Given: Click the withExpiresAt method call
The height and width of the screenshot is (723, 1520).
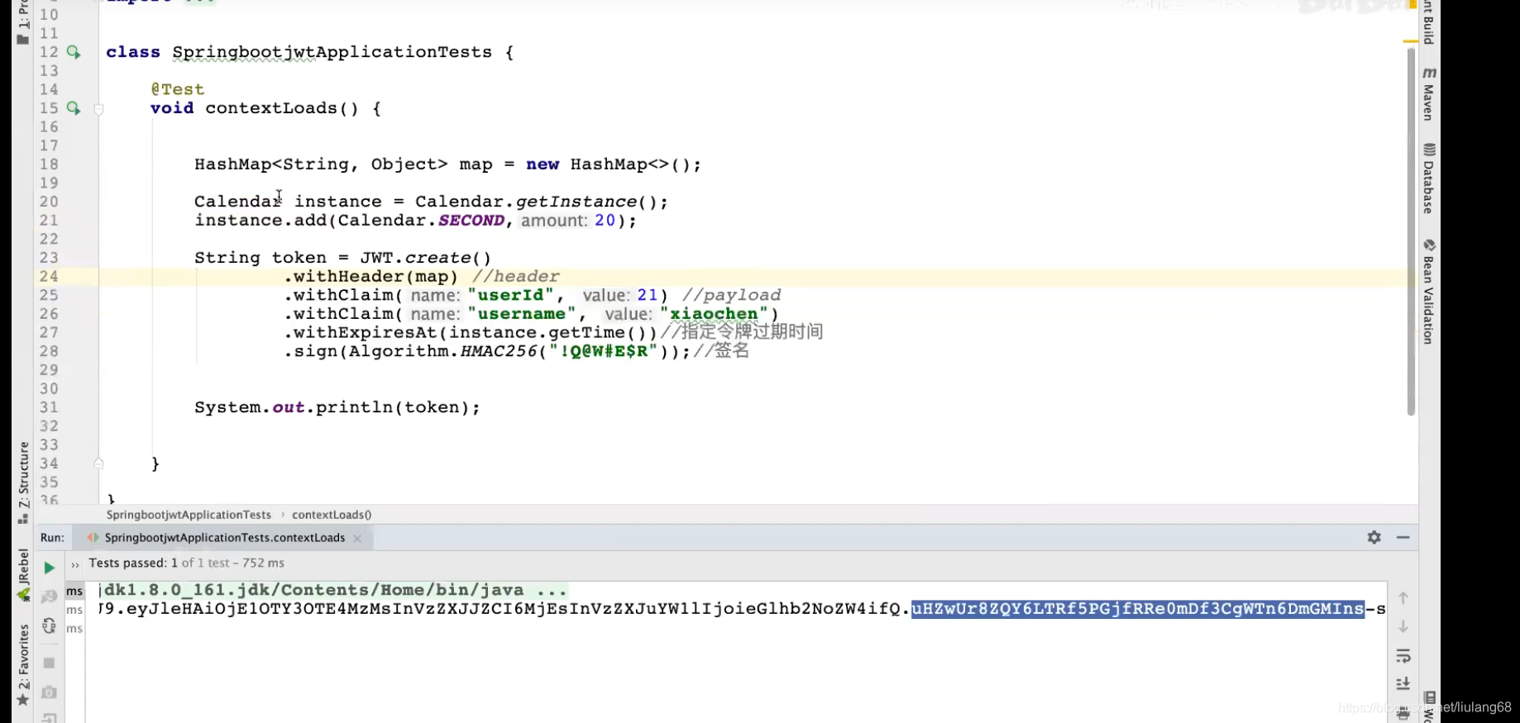Looking at the screenshot, I should pyautogui.click(x=471, y=333).
